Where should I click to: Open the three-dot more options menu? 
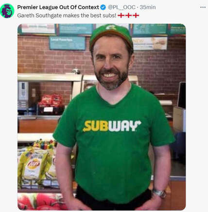coord(203,7)
